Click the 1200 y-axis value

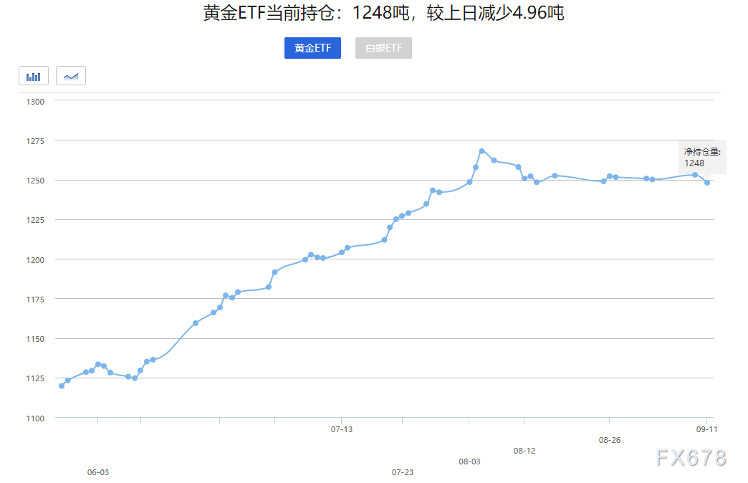coord(35,260)
